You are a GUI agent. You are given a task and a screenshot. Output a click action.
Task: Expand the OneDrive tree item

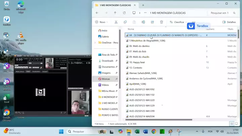(95, 43)
